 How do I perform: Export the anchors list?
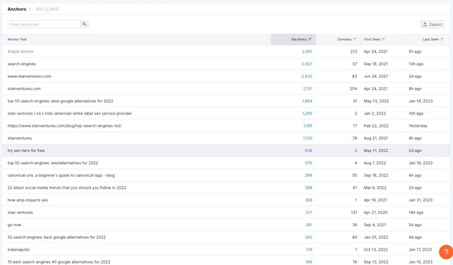pos(432,24)
